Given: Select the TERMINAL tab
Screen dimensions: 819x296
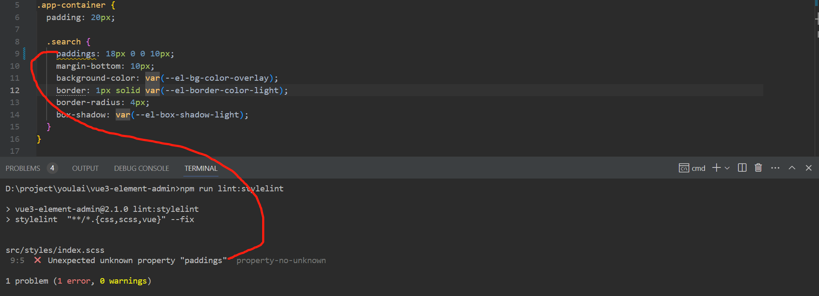Looking at the screenshot, I should pos(201,168).
